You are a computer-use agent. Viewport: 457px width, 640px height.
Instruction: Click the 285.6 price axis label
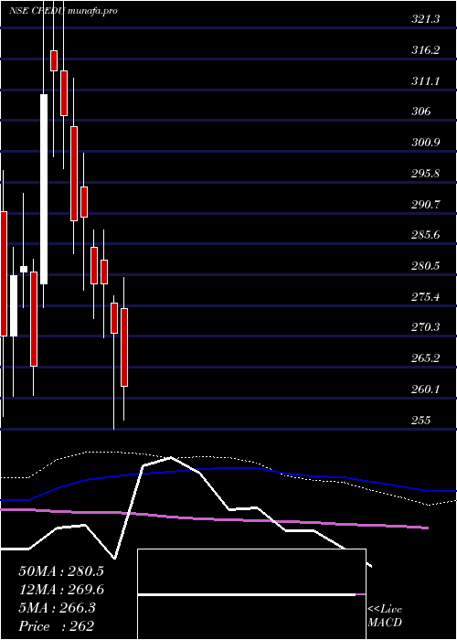[x=426, y=235]
